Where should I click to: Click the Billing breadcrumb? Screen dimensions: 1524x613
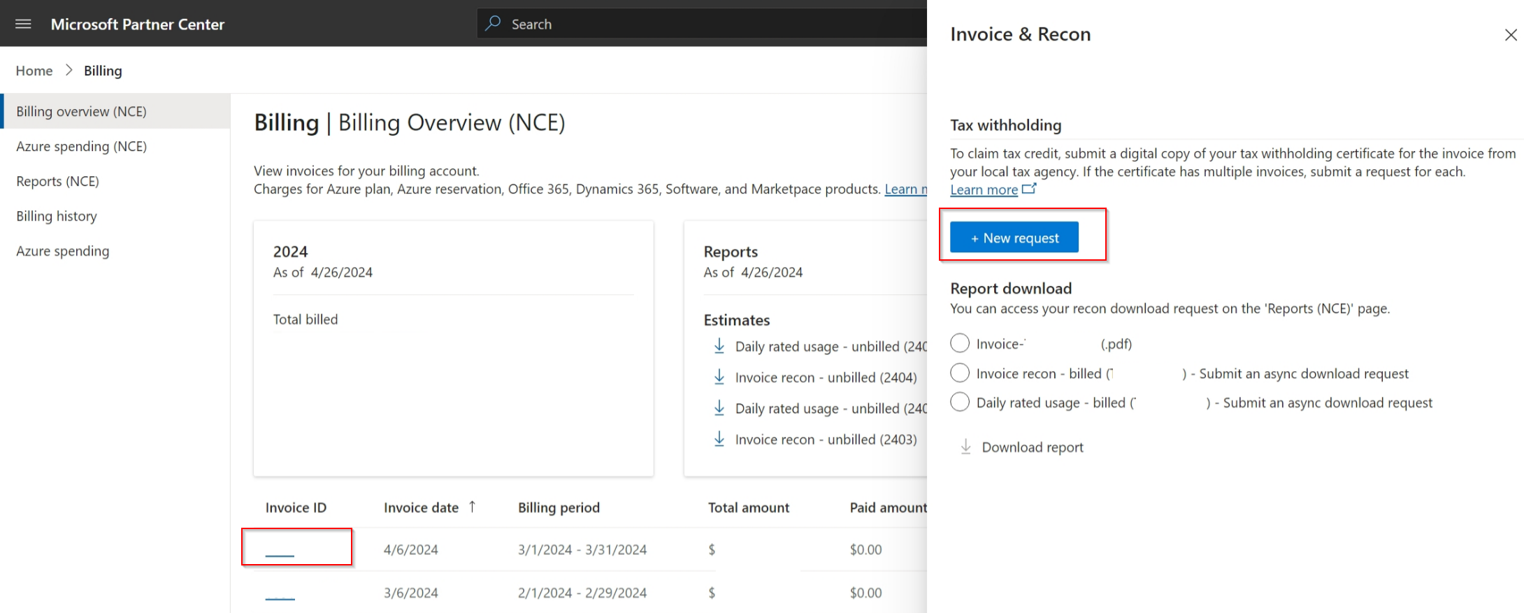click(x=103, y=71)
